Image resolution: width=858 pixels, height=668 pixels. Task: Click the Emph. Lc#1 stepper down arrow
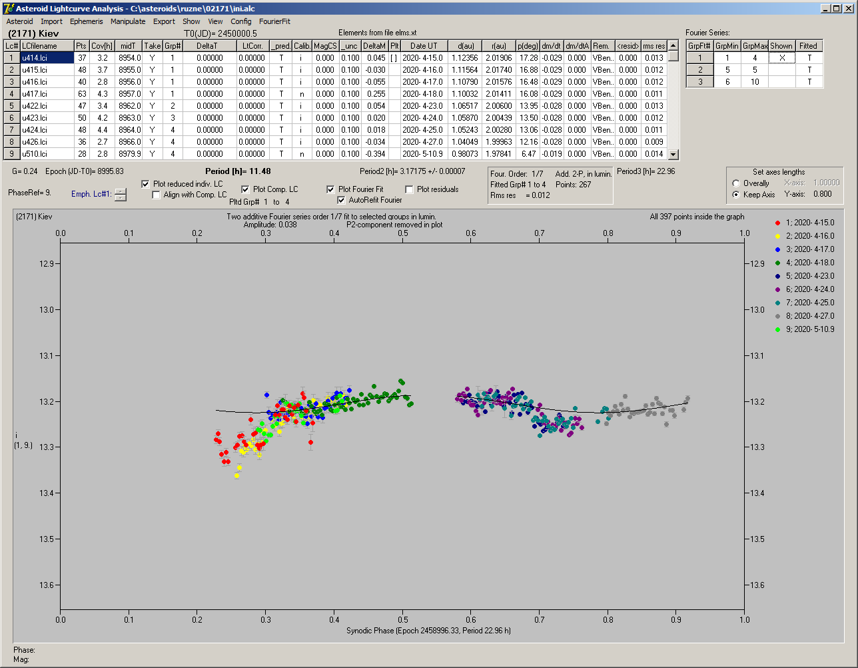click(x=121, y=197)
